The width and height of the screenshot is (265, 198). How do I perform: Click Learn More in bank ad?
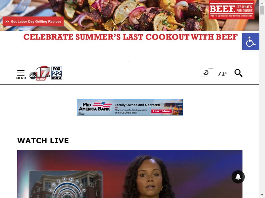click(x=161, y=111)
